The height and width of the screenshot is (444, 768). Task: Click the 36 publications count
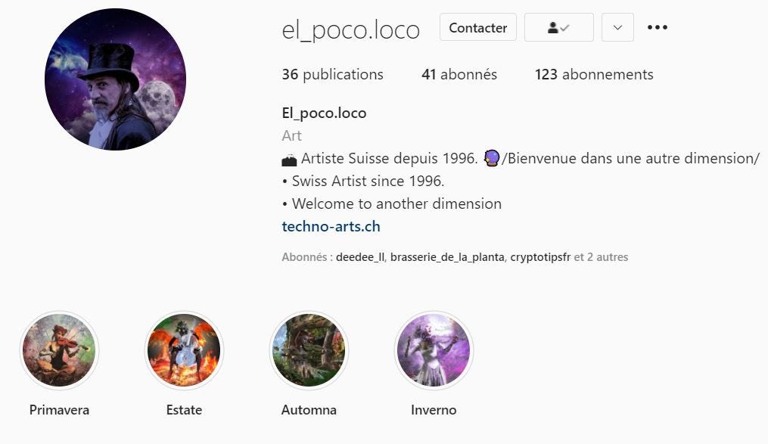click(333, 74)
